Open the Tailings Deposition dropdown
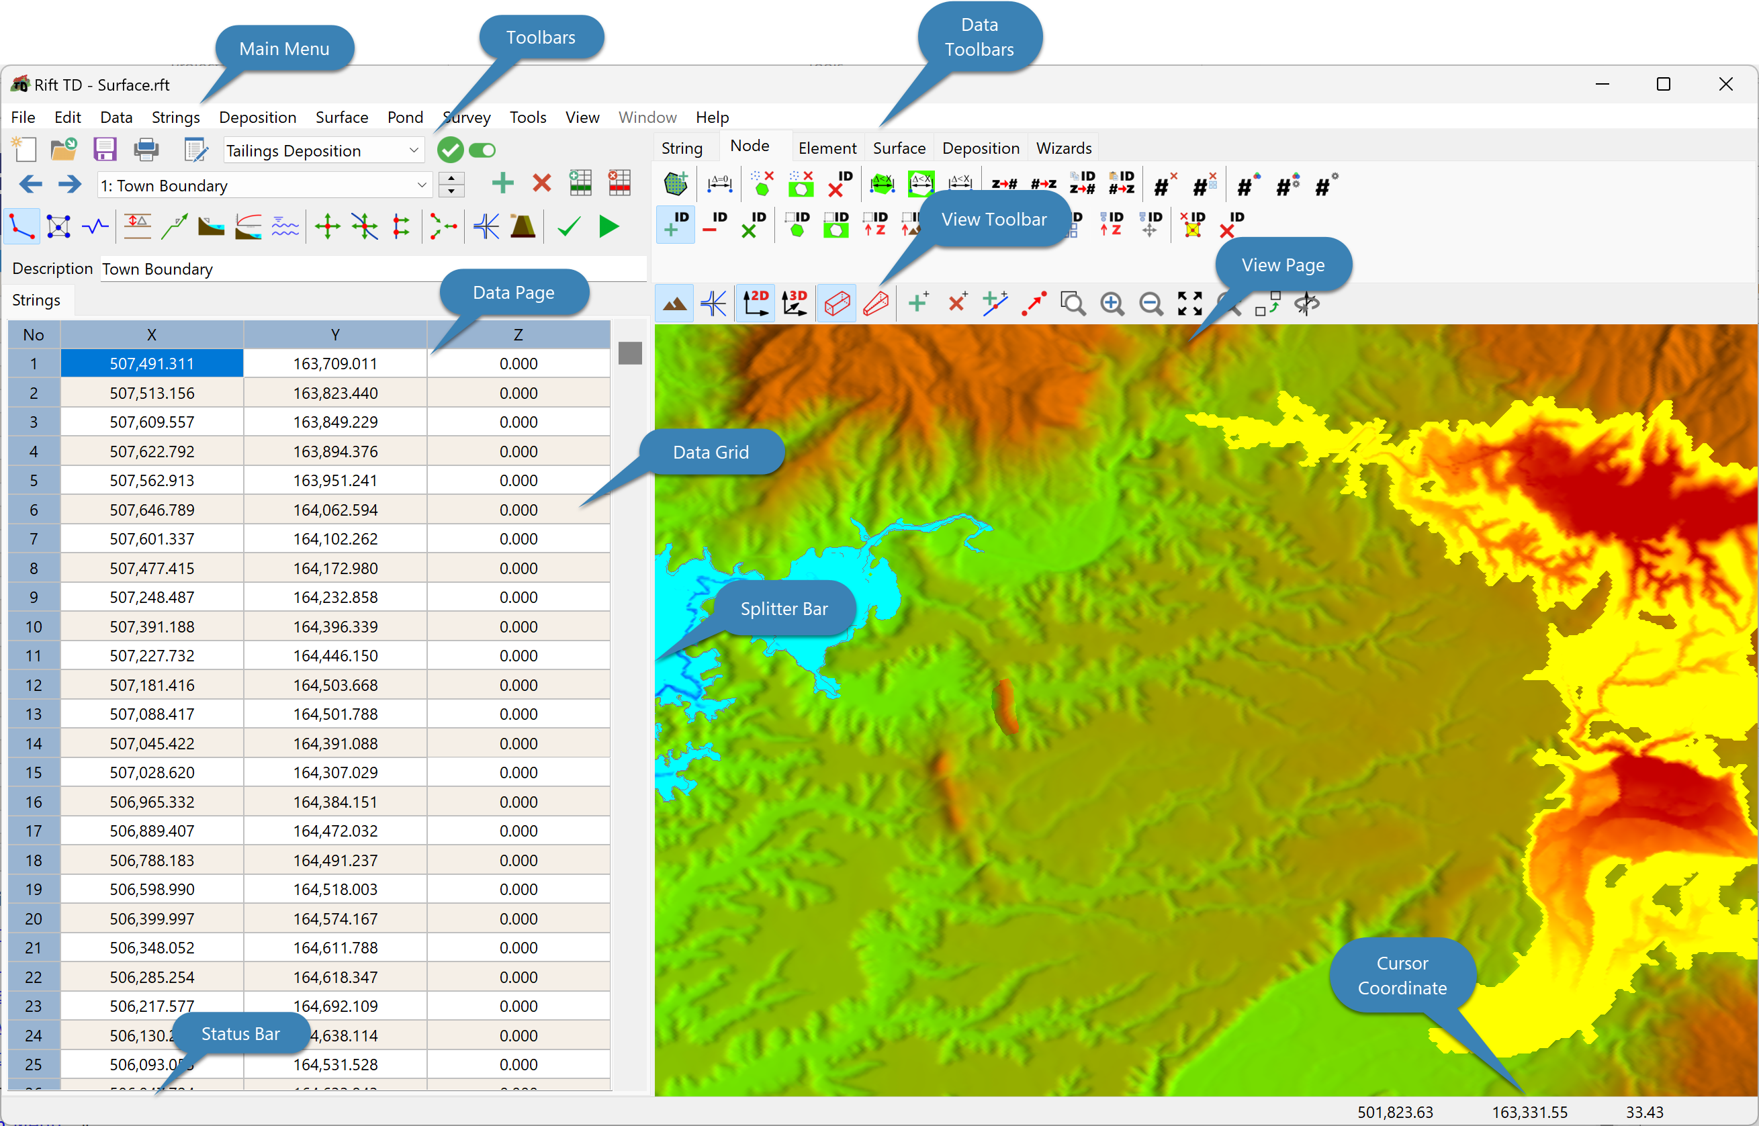 (414, 150)
